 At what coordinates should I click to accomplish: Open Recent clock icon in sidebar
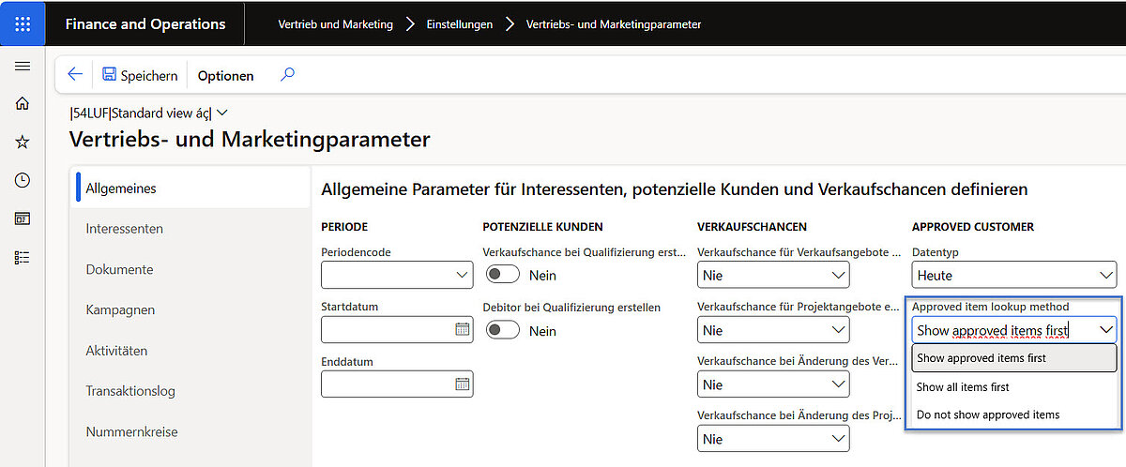pos(23,180)
